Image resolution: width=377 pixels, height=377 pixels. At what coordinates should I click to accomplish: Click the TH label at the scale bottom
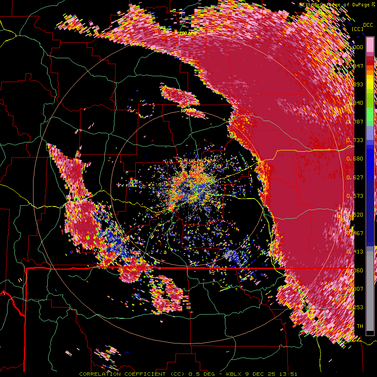pyautogui.click(x=360, y=326)
